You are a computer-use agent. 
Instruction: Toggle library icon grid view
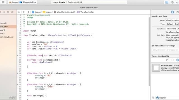[153, 98]
